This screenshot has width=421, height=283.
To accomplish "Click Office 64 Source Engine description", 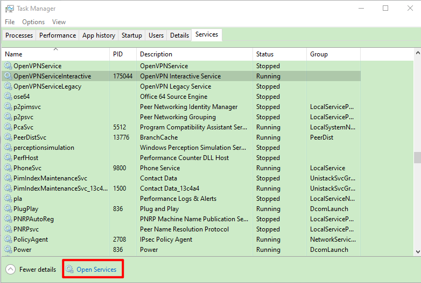I will tap(174, 96).
